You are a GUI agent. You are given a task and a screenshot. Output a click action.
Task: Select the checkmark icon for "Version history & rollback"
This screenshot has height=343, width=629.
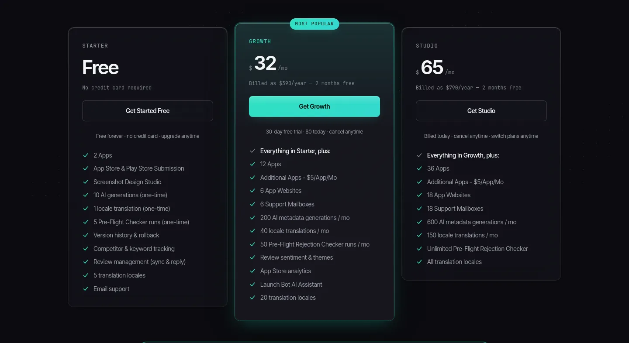(x=86, y=235)
